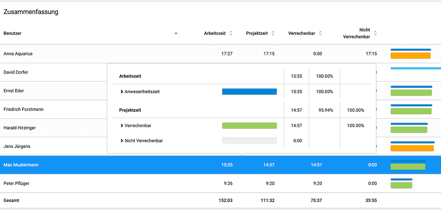Image resolution: width=441 pixels, height=210 pixels.
Task: Click the 95.94% Projektzeit value in popup
Action: tap(326, 110)
